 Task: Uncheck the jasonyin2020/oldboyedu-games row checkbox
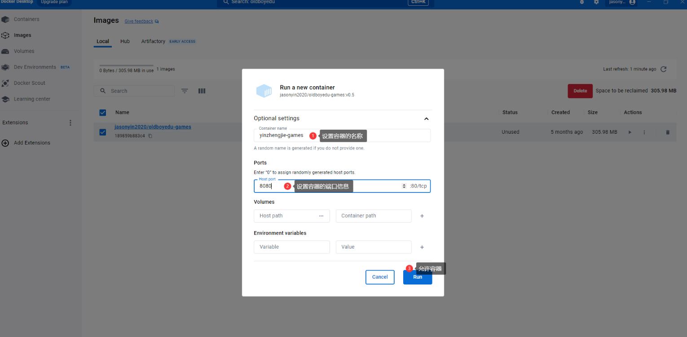[103, 132]
